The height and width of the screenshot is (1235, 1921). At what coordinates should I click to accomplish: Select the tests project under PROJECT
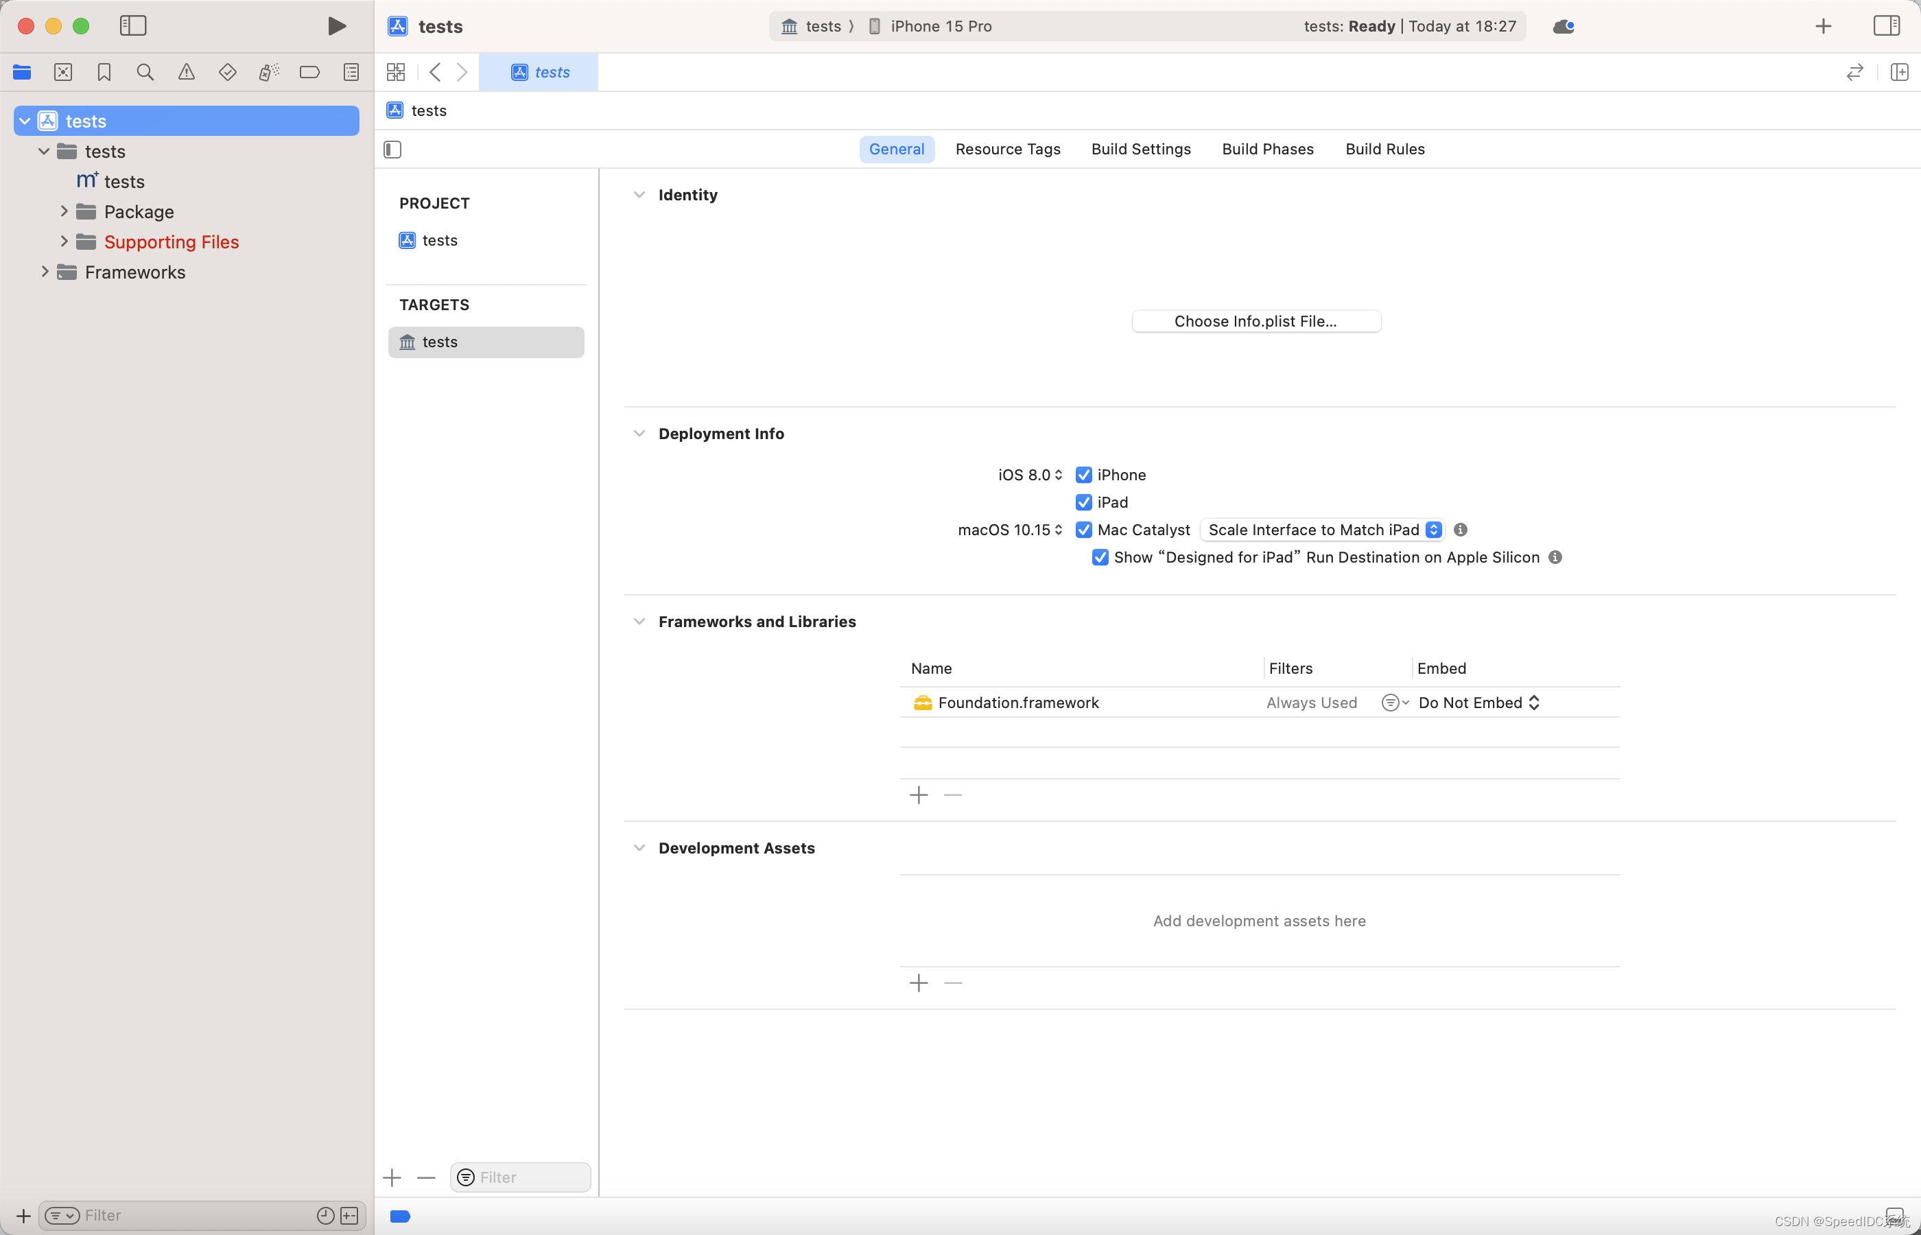click(486, 241)
